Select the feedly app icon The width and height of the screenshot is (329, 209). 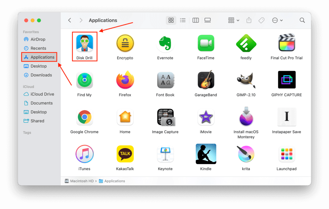click(x=246, y=43)
